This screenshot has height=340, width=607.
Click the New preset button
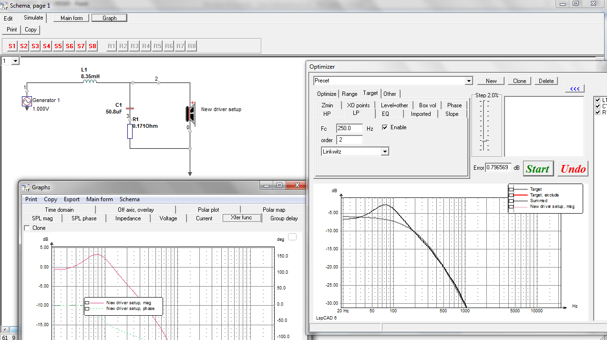[x=491, y=81]
